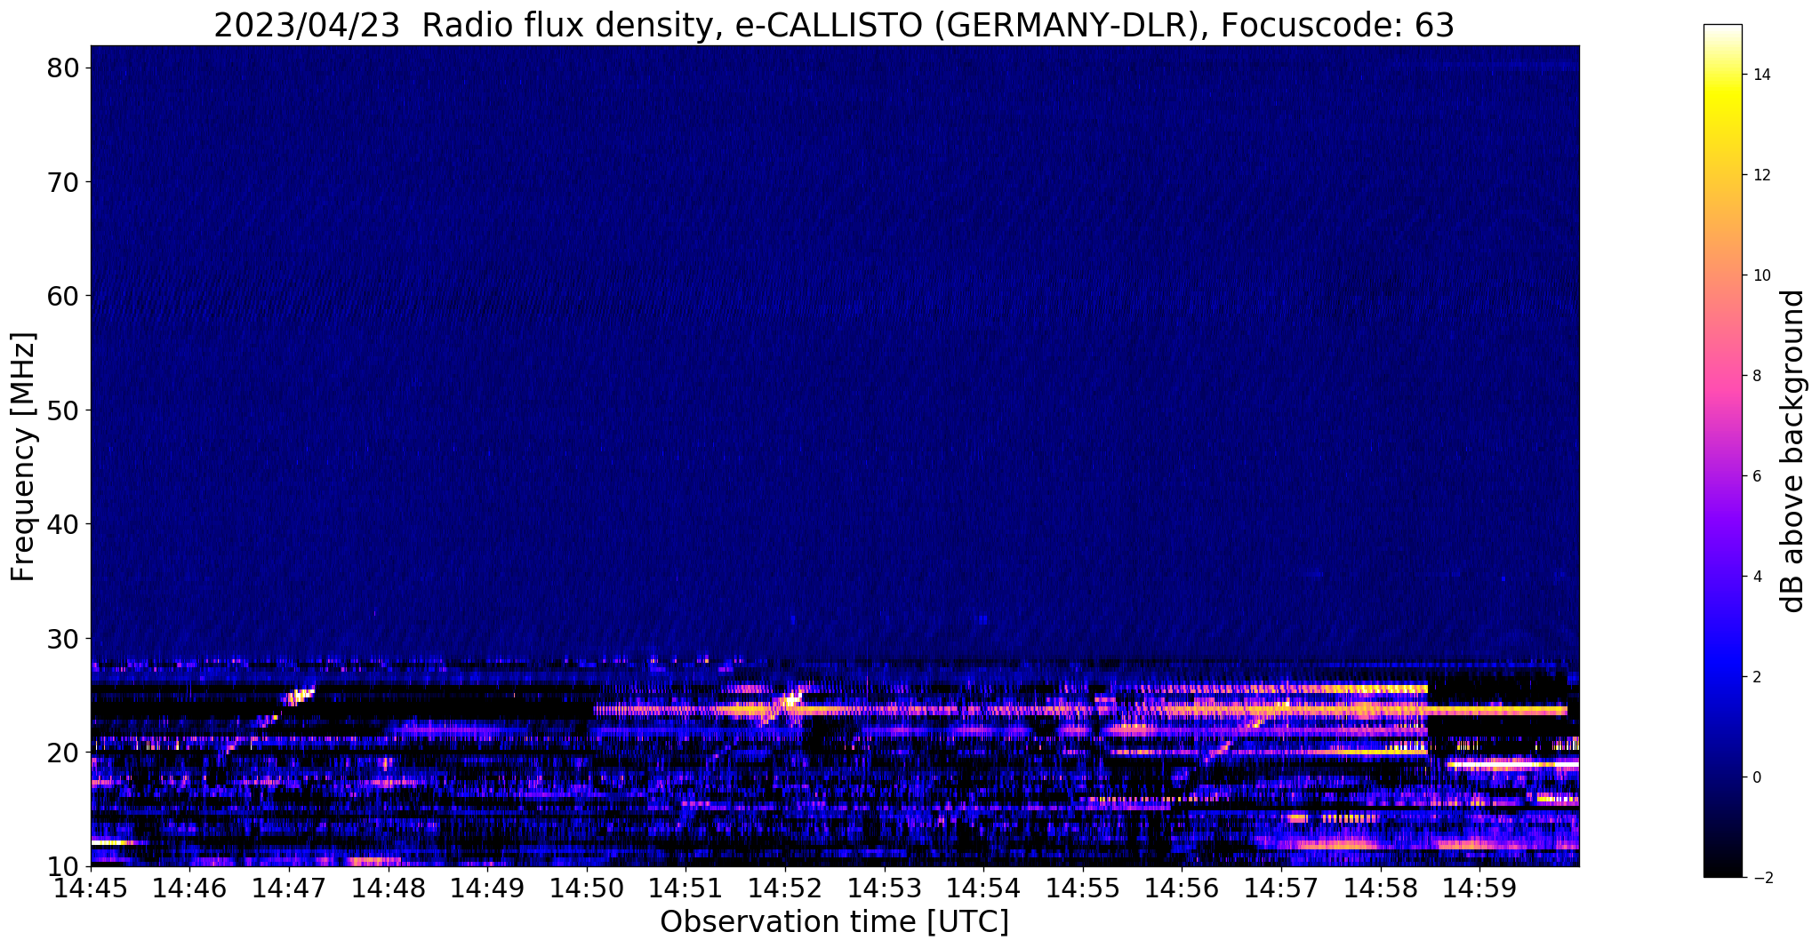Click the colorbar tick value 12

[1761, 175]
